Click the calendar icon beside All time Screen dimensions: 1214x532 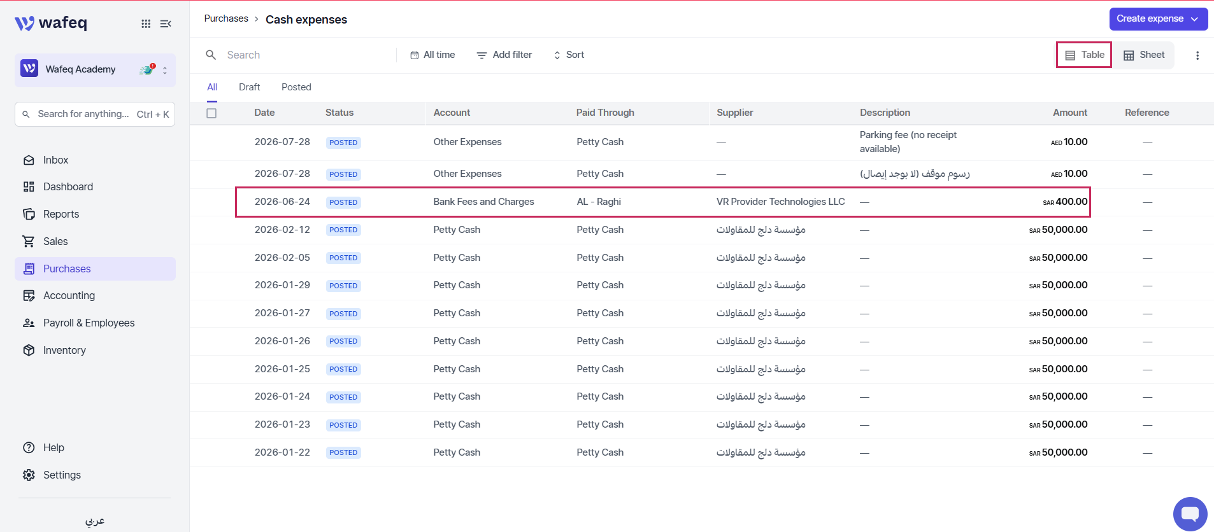(415, 55)
